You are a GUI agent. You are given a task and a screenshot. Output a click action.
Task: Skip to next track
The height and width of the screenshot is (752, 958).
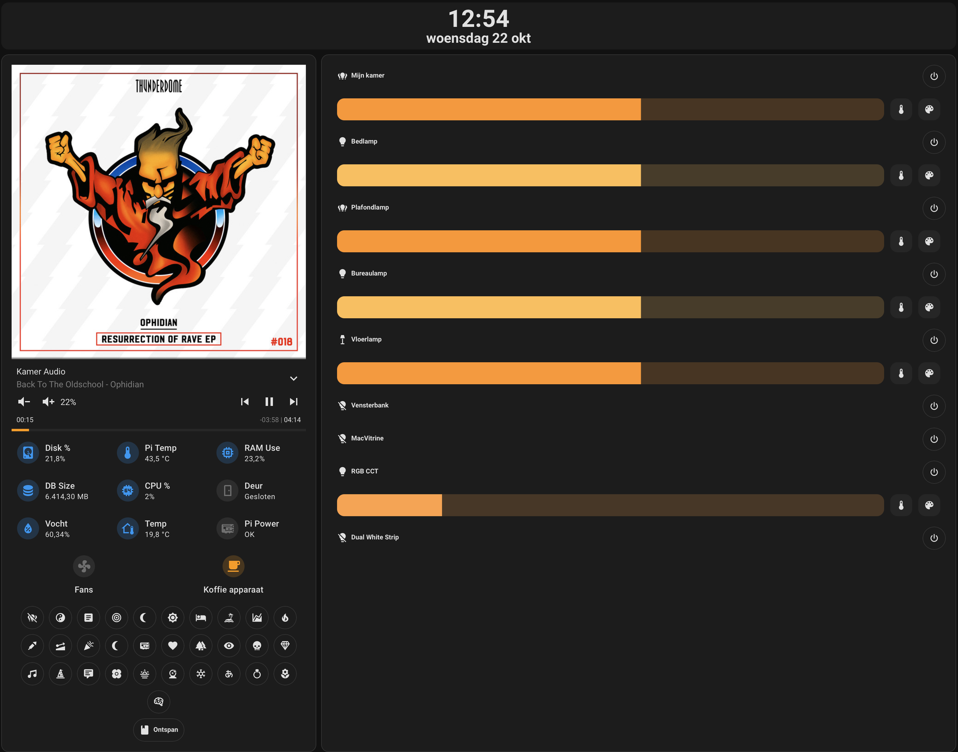(293, 401)
